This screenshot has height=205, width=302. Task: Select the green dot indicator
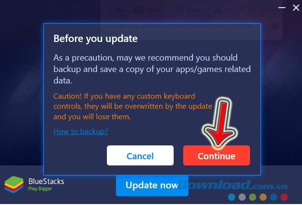252,197
